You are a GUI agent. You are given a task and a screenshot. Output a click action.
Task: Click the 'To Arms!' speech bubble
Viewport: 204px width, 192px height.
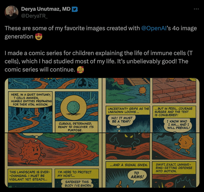tap(137, 175)
